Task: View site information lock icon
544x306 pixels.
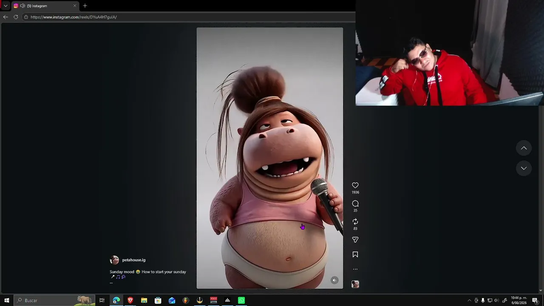Action: [26, 17]
